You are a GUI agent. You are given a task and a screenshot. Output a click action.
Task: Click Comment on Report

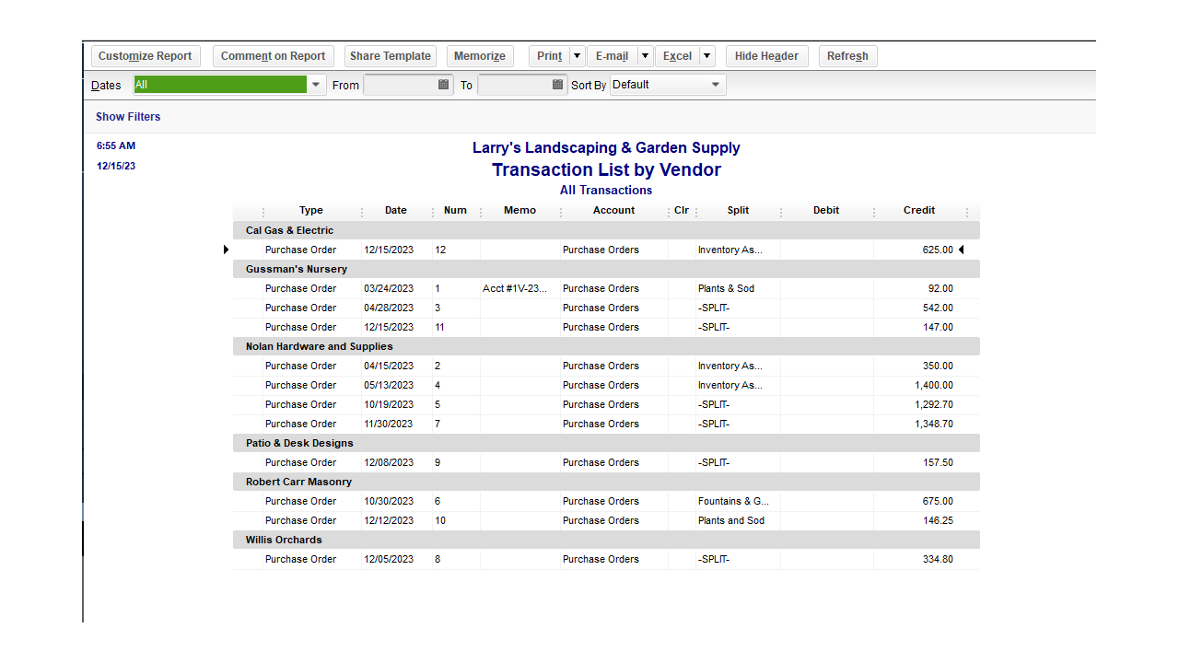(x=273, y=55)
